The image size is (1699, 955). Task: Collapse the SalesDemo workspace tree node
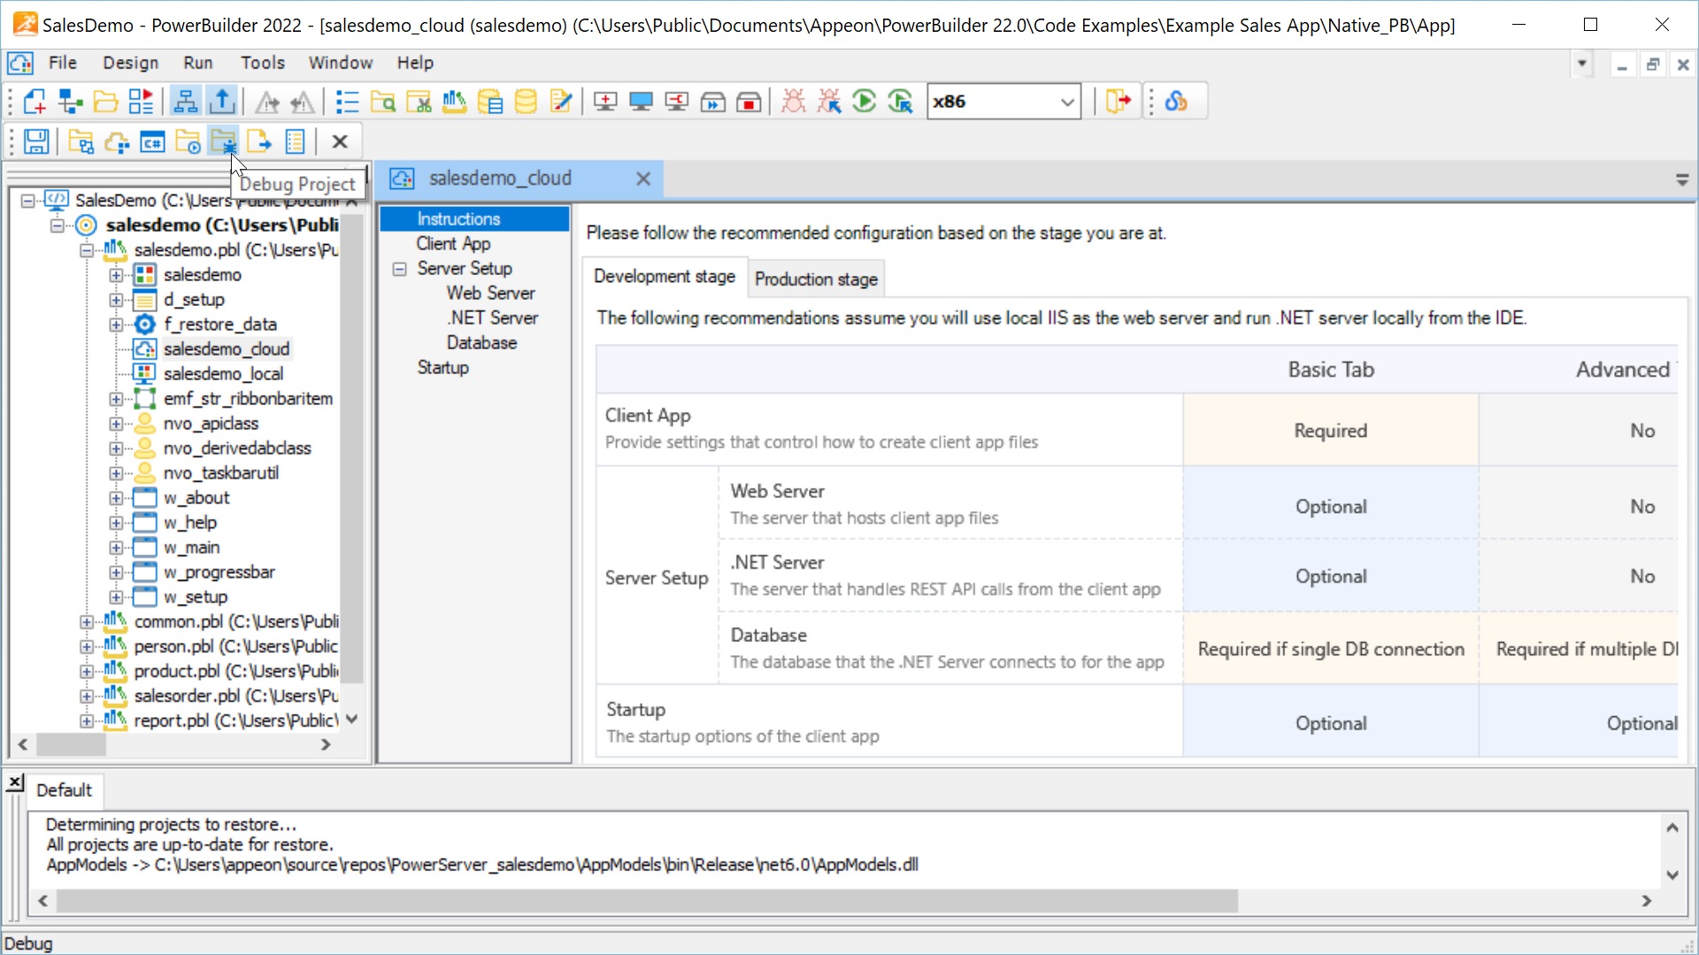click(x=28, y=201)
